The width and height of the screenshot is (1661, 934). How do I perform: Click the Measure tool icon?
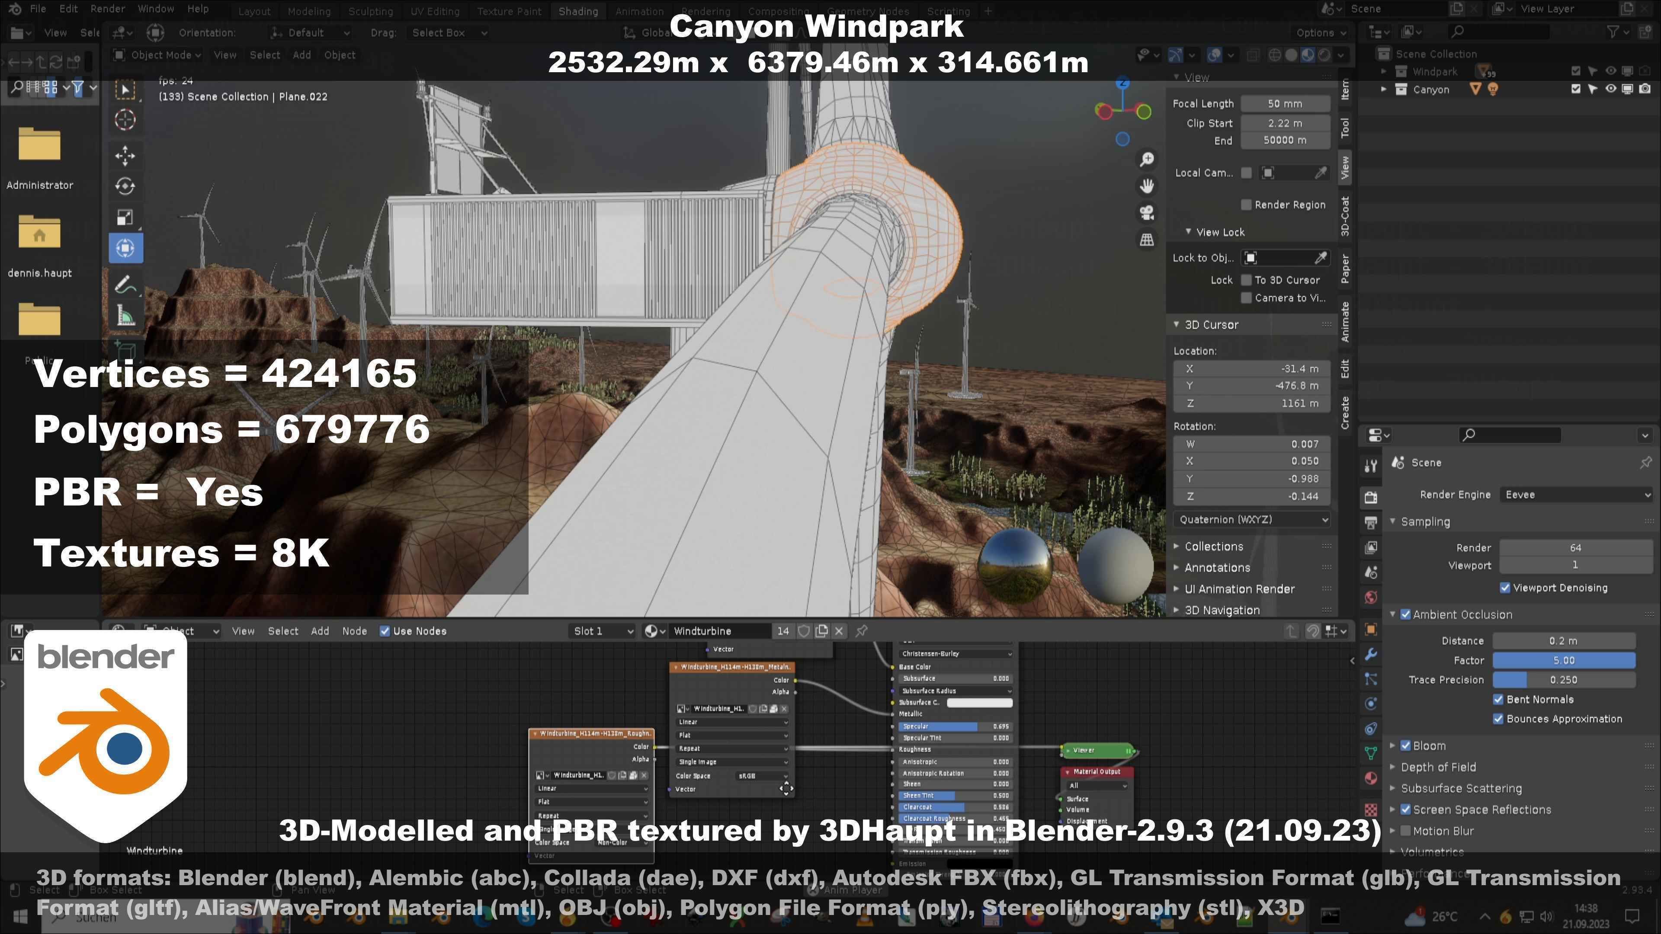tap(125, 315)
